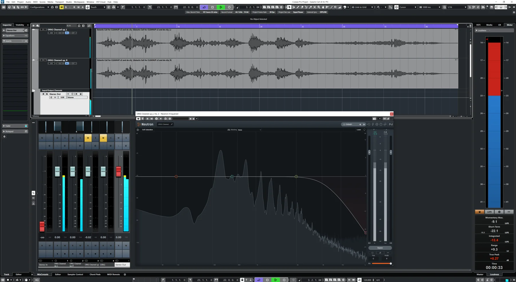Enable Write automation on the Neutron plugin
Viewport: 516px width, 282px height.
pyautogui.click(x=152, y=119)
